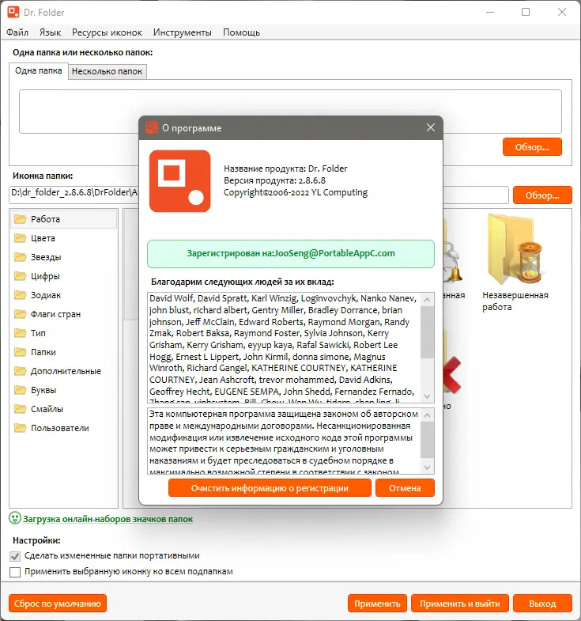Open the Файл menu
581x621 pixels.
point(17,32)
